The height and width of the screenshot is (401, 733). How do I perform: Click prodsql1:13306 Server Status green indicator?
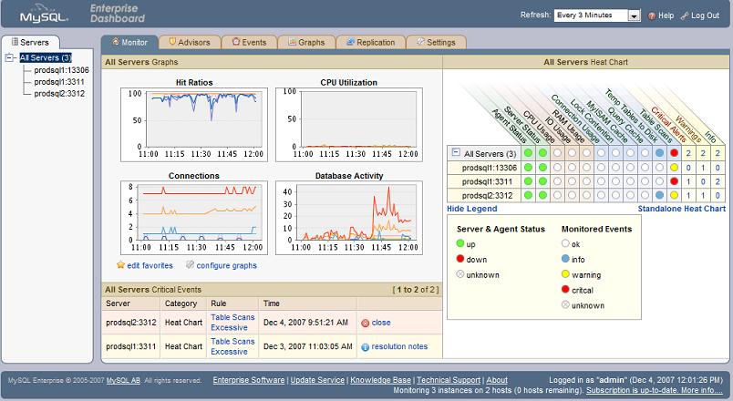542,168
